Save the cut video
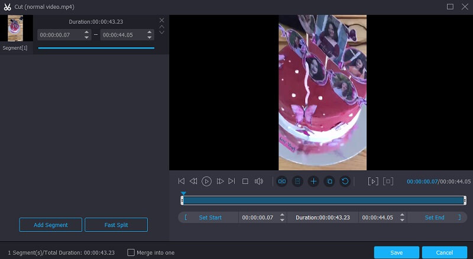473x259 pixels. (x=396, y=252)
